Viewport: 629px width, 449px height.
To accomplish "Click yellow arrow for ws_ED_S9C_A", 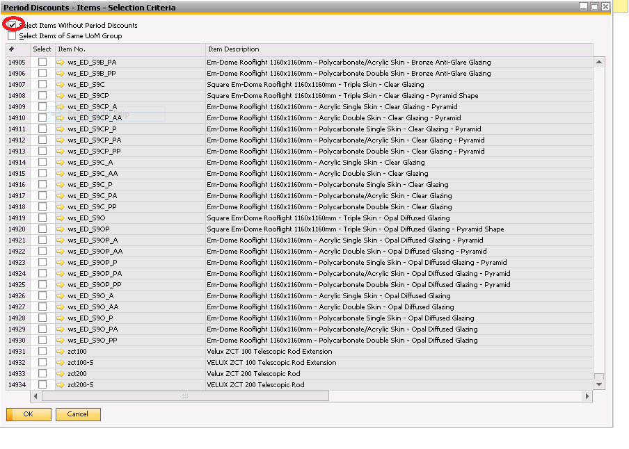I will pos(60,163).
